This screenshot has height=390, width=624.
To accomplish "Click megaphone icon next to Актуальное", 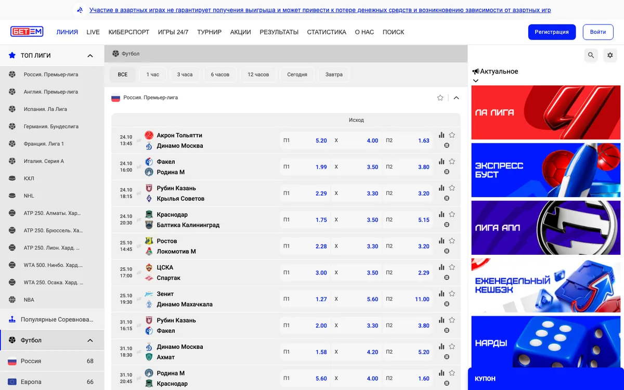I will point(475,71).
